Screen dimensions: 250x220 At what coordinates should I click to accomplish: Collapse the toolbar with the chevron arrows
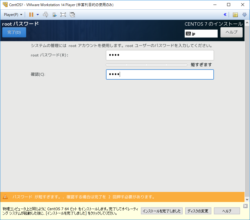[225, 14]
